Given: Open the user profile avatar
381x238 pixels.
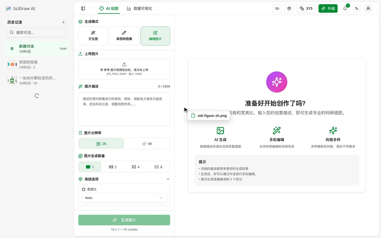Looking at the screenshot, I should coord(368,9).
